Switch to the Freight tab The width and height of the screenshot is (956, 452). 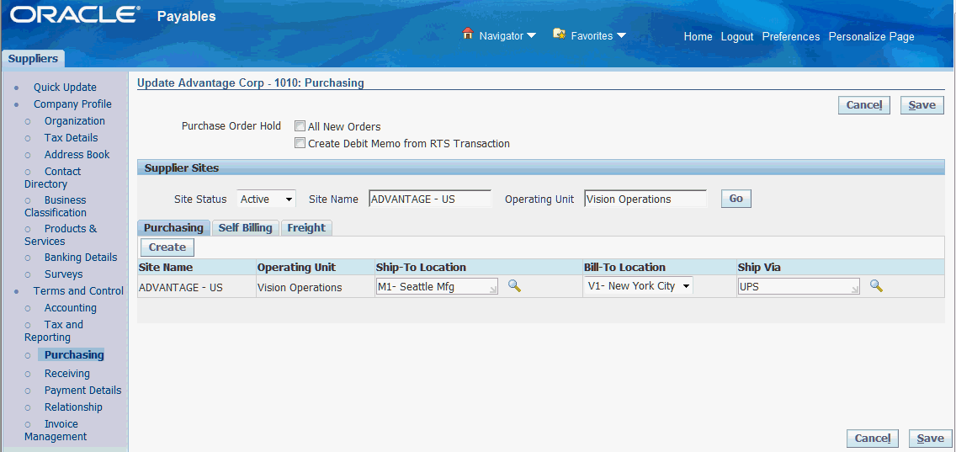(306, 227)
